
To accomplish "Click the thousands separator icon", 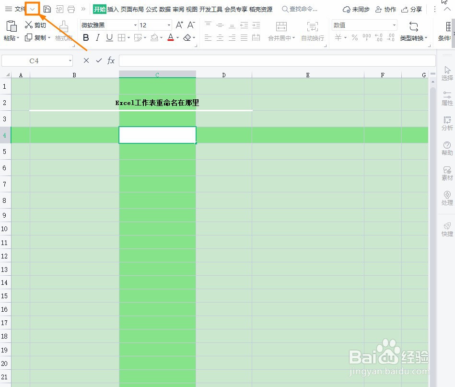I will (366, 37).
